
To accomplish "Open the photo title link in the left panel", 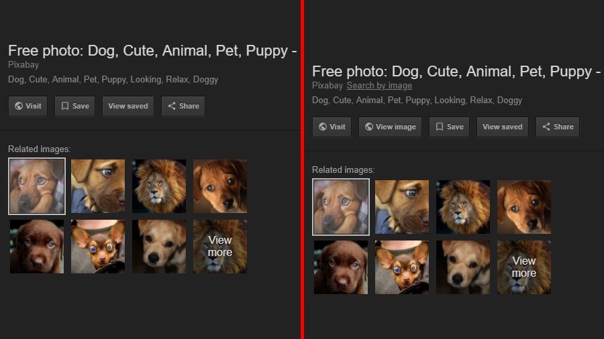I will tap(152, 51).
